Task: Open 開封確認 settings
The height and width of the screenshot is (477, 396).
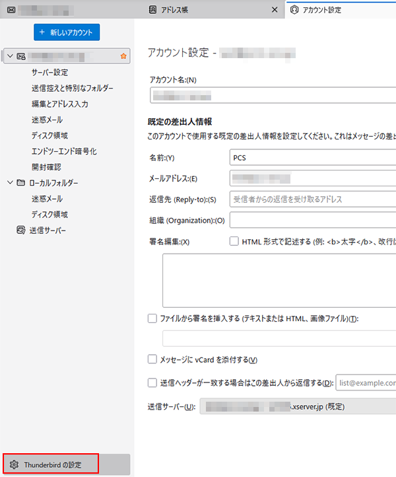Action: 46,167
